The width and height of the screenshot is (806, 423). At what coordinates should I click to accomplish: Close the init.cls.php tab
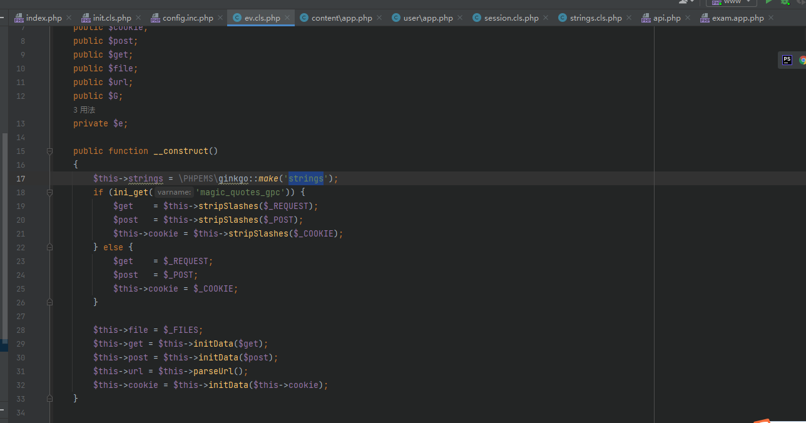pyautogui.click(x=138, y=18)
